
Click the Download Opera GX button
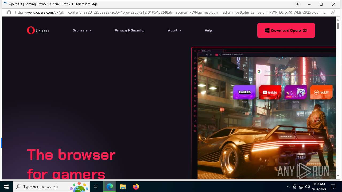(x=286, y=30)
